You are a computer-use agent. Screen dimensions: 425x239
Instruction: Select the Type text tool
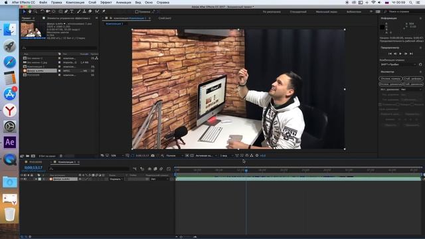[72, 12]
